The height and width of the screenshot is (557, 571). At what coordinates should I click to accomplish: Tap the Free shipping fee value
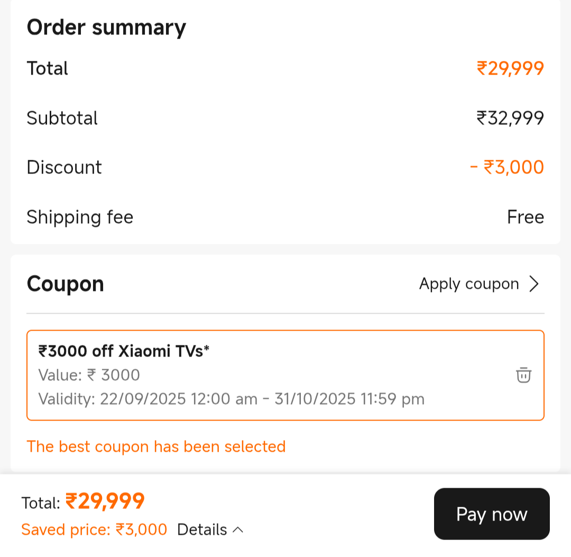525,217
